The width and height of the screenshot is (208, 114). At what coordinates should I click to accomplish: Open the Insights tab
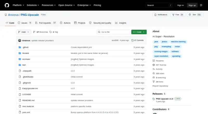[x=121, y=23]
